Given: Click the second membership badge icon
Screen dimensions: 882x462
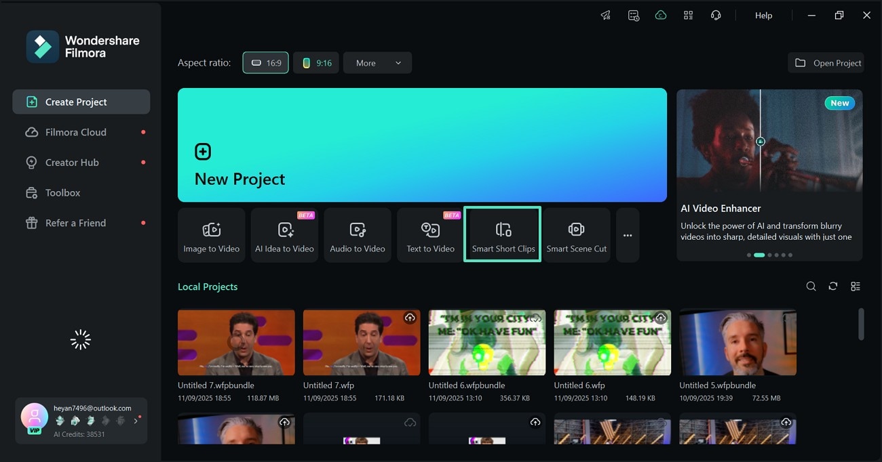Looking at the screenshot, I should pyautogui.click(x=76, y=421).
